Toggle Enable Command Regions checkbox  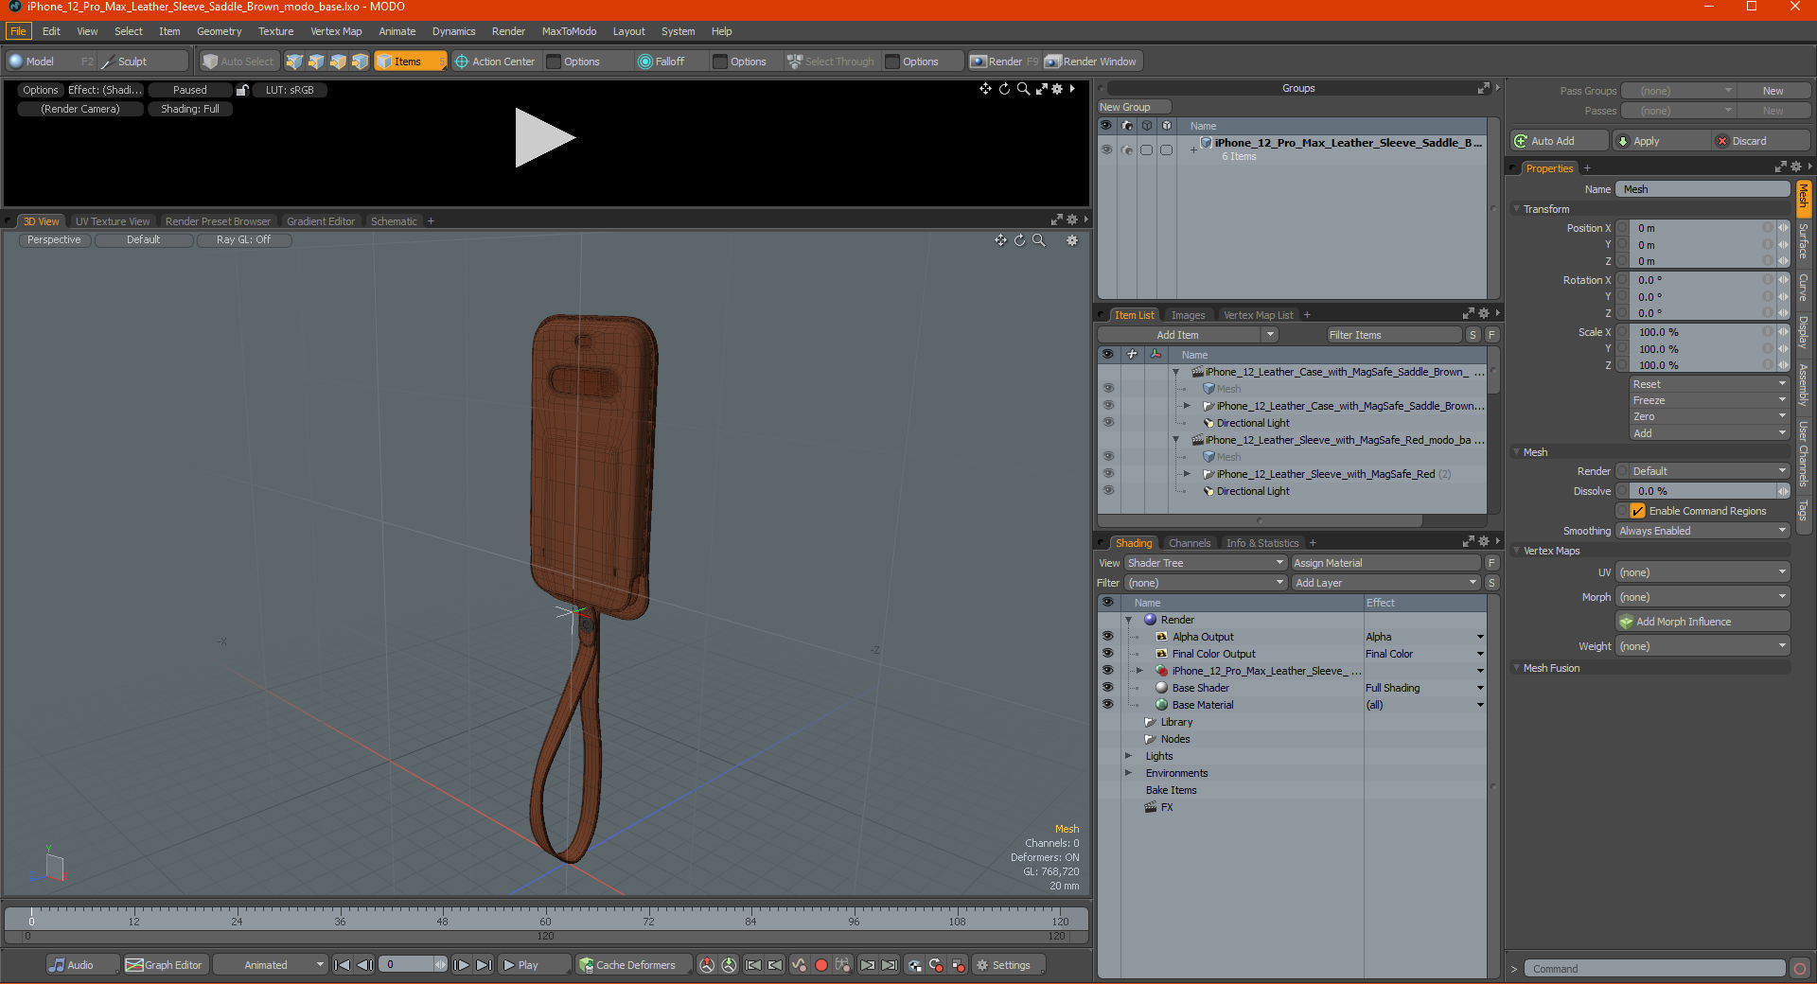click(1637, 511)
